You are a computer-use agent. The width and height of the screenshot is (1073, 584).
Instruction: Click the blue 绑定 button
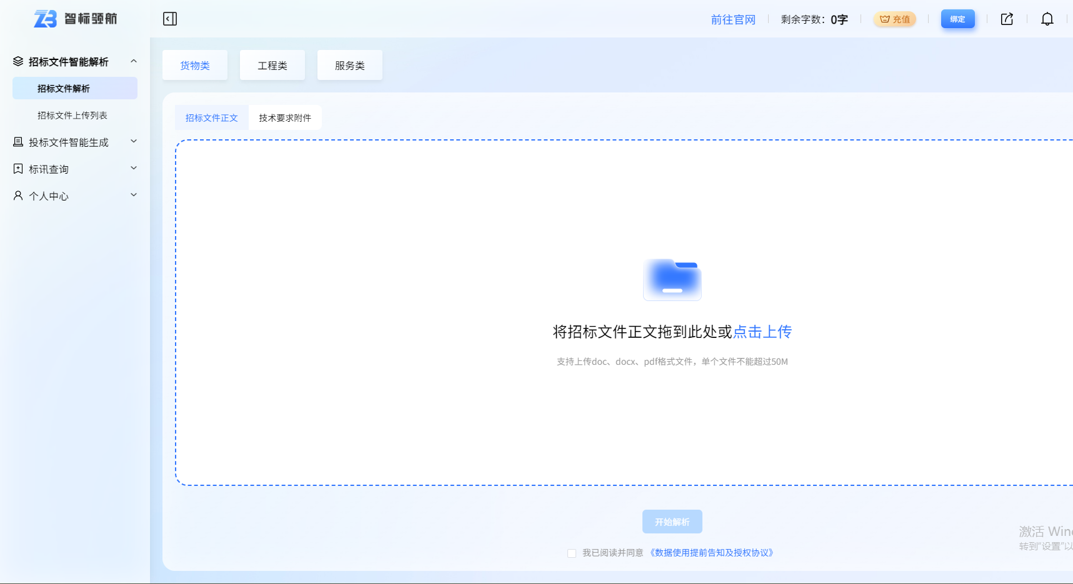point(957,19)
